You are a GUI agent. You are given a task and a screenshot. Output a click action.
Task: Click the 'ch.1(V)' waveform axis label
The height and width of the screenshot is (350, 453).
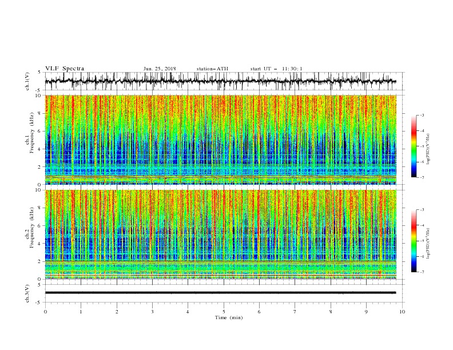pyautogui.click(x=27, y=81)
